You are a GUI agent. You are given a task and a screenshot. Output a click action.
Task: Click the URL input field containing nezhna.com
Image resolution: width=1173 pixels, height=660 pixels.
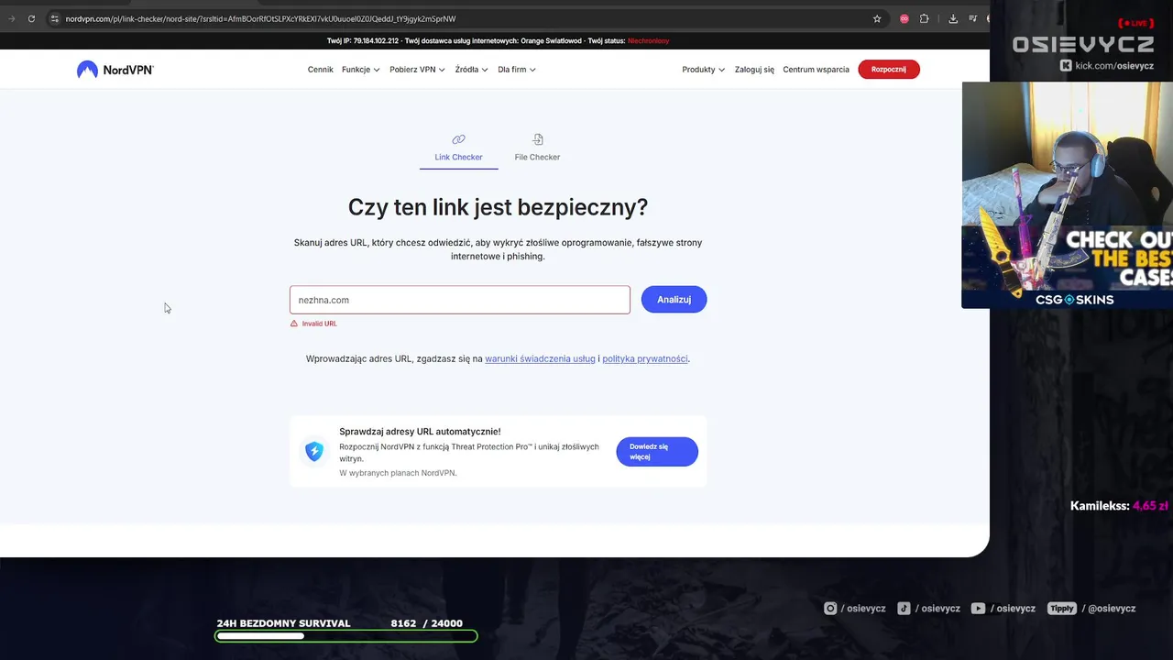460,300
